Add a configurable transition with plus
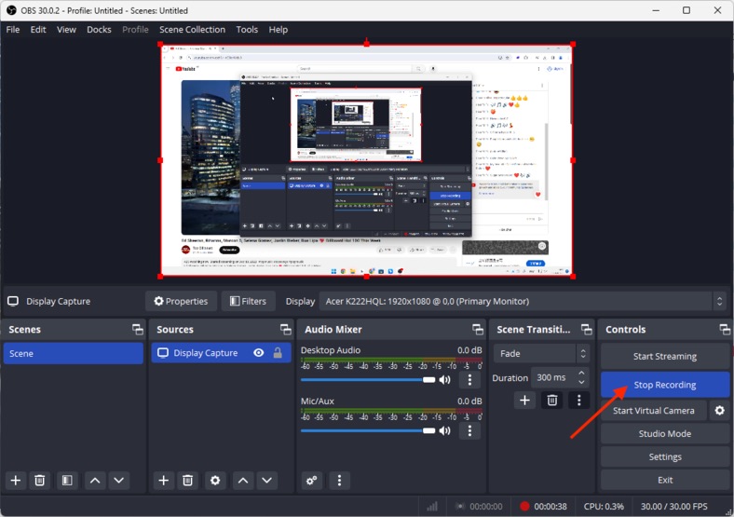The height and width of the screenshot is (517, 734). (x=524, y=400)
